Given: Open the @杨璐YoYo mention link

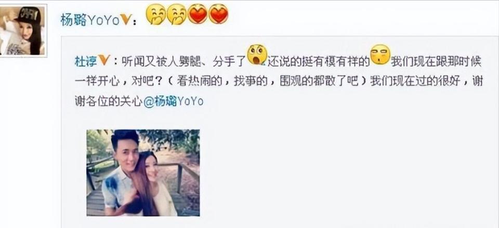Looking at the screenshot, I should tap(174, 102).
